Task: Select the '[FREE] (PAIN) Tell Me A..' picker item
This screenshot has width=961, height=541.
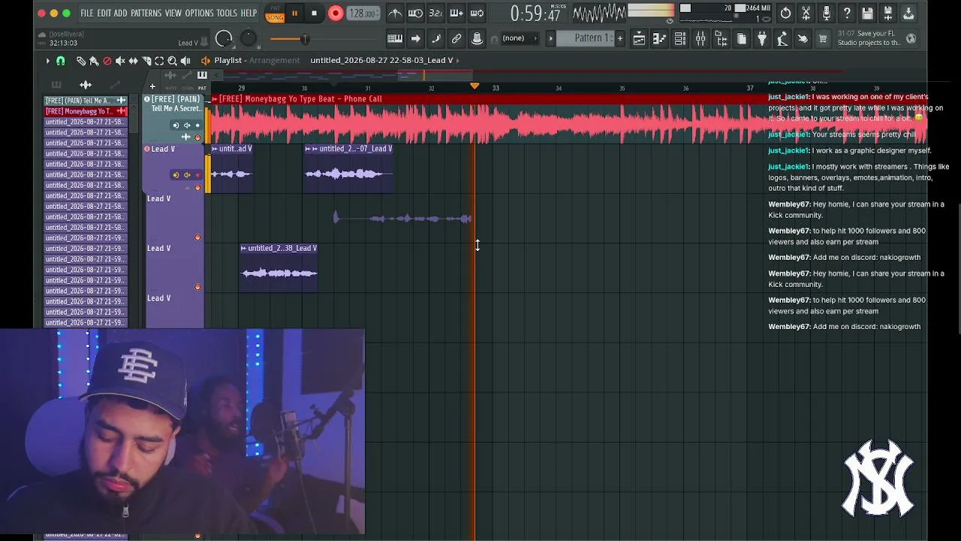Action: [x=86, y=101]
